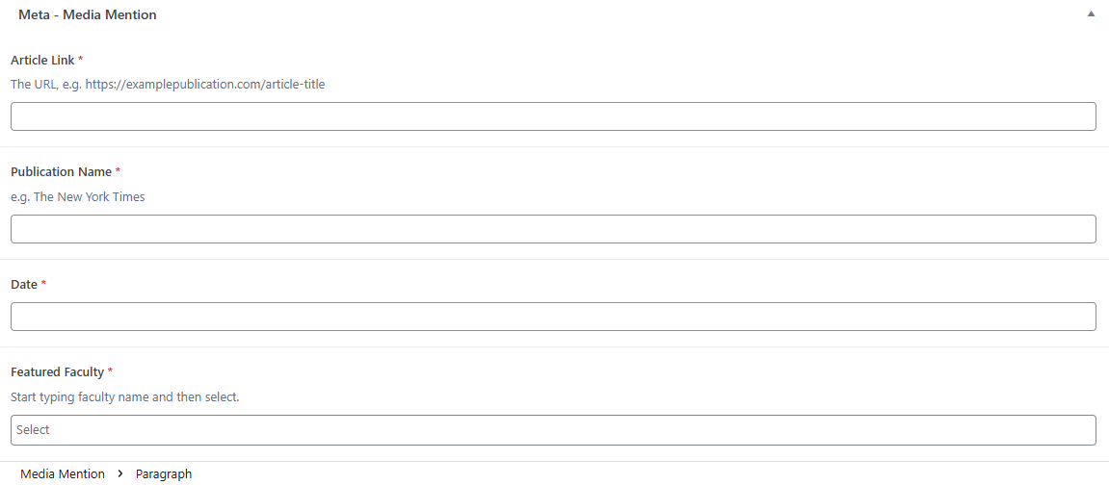Click the red asterisk beside Article Link

81,60
